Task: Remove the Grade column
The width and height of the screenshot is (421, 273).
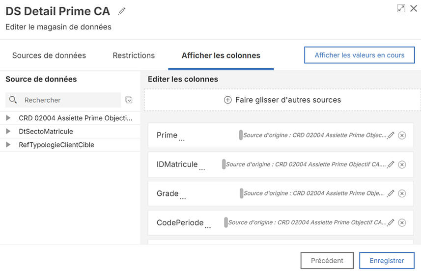Action: tap(402, 193)
